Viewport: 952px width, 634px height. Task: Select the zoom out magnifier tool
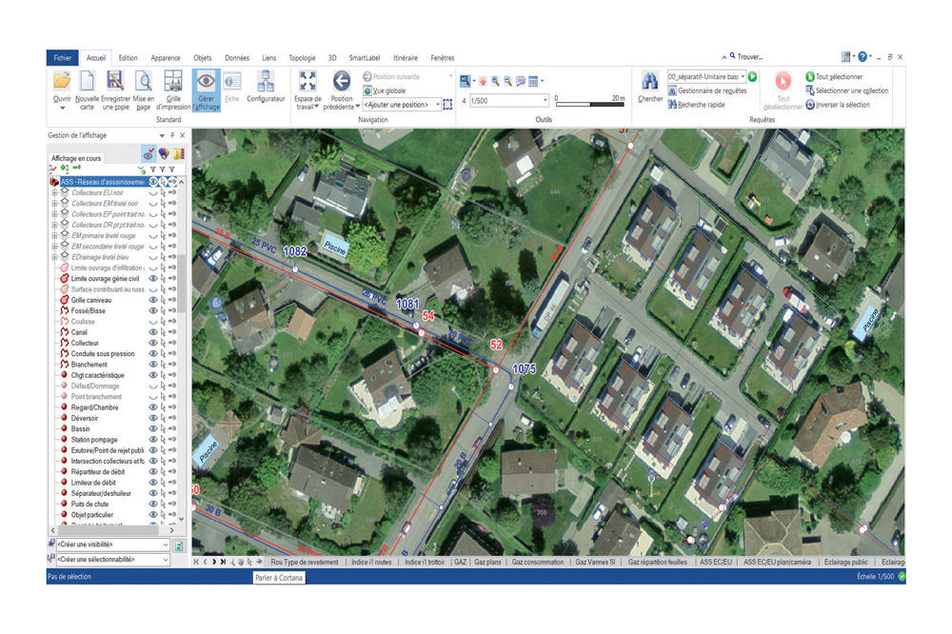pyautogui.click(x=508, y=81)
